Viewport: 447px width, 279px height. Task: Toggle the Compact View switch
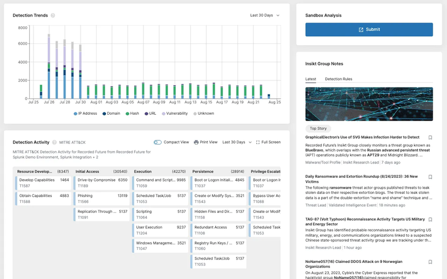pos(157,142)
